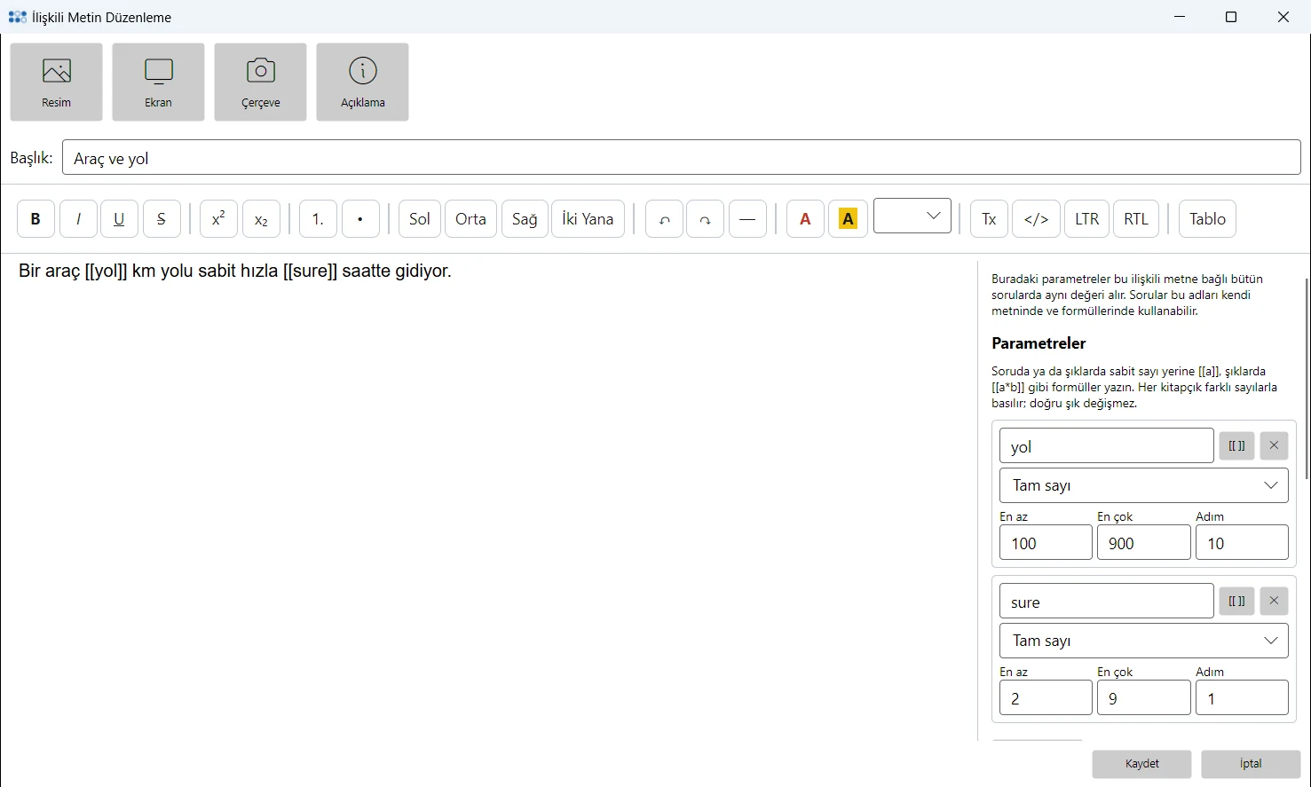Image resolution: width=1311 pixels, height=787 pixels.
Task: Insert the [[ ]] placeholder for sure
Action: 1236,601
